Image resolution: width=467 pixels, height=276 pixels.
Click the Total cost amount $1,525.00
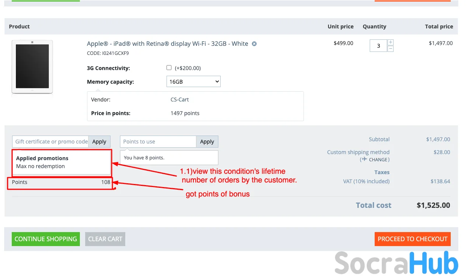tap(433, 205)
